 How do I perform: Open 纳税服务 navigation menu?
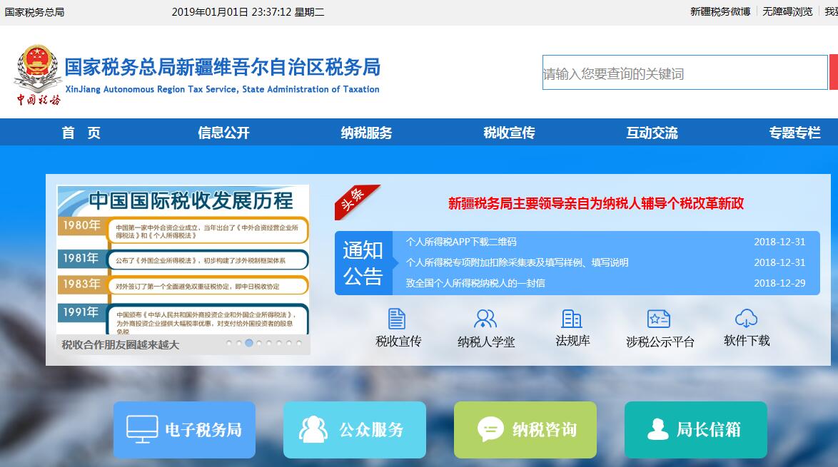point(367,133)
